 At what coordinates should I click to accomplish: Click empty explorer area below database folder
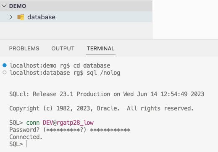(x=76, y=31)
